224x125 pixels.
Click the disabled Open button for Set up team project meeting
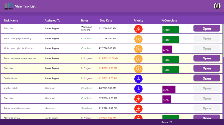coord(207,38)
